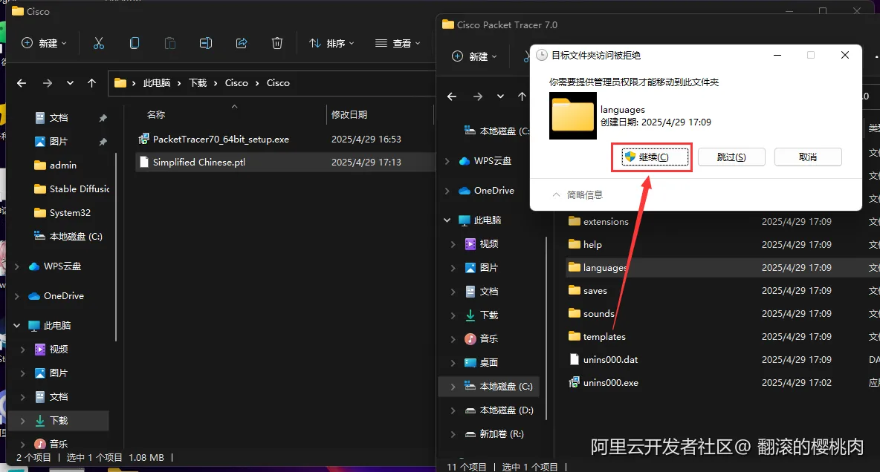The image size is (880, 472).
Task: Click the Paste icon in Cisco window toolbar
Action: [170, 43]
